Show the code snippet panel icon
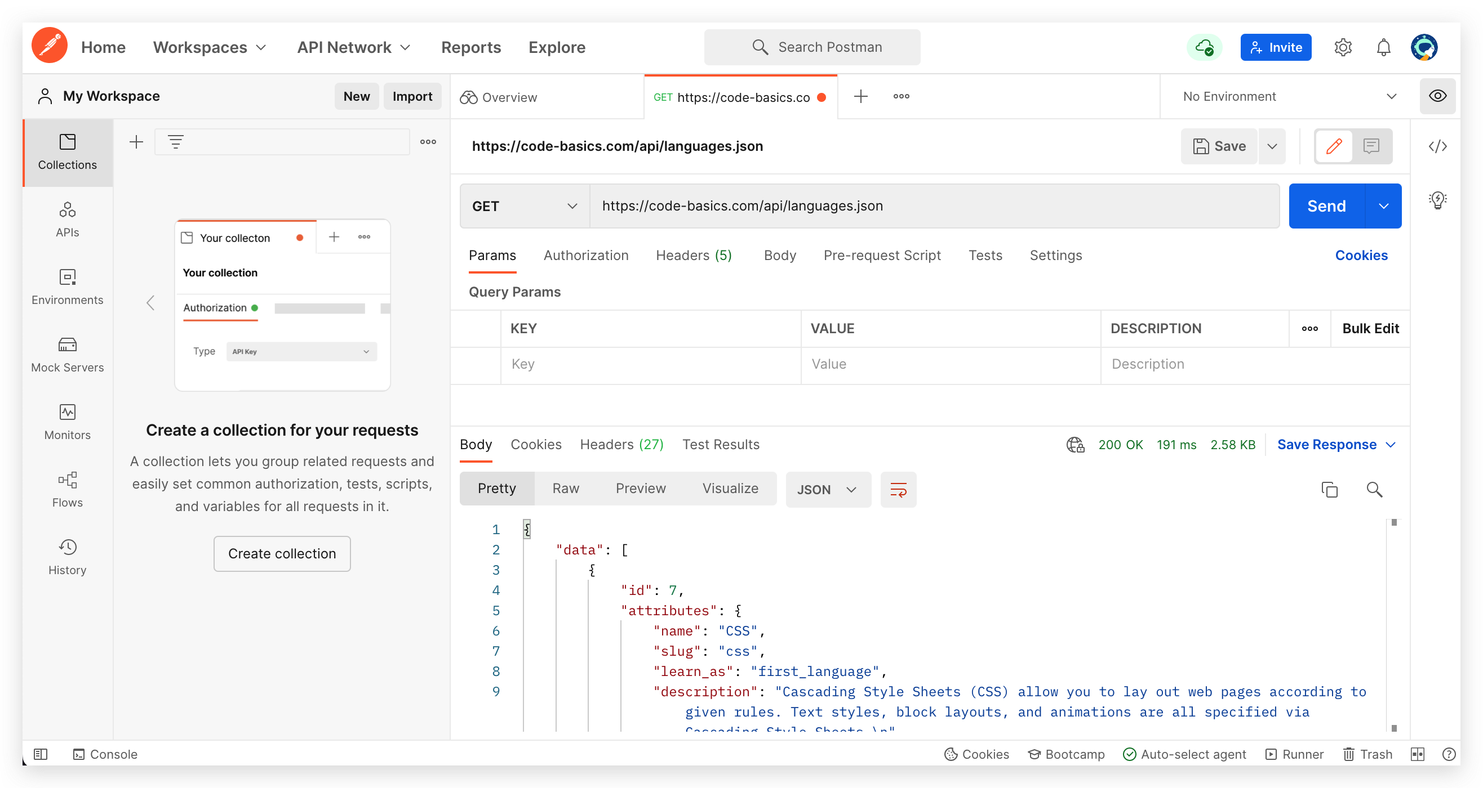 coord(1437,146)
